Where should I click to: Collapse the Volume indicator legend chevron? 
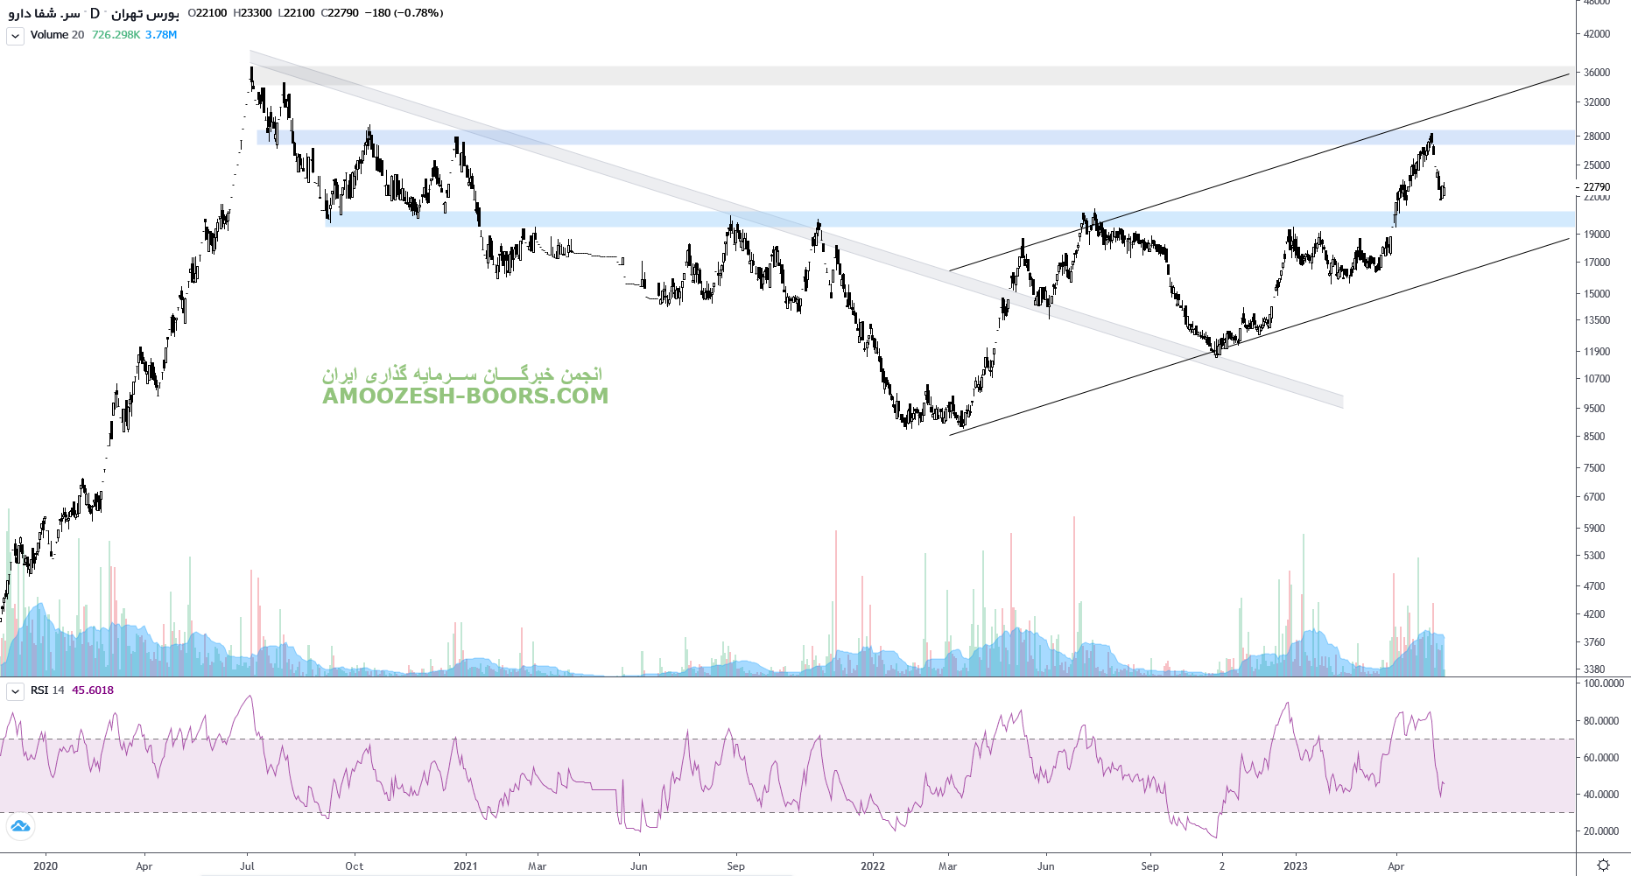pos(15,36)
